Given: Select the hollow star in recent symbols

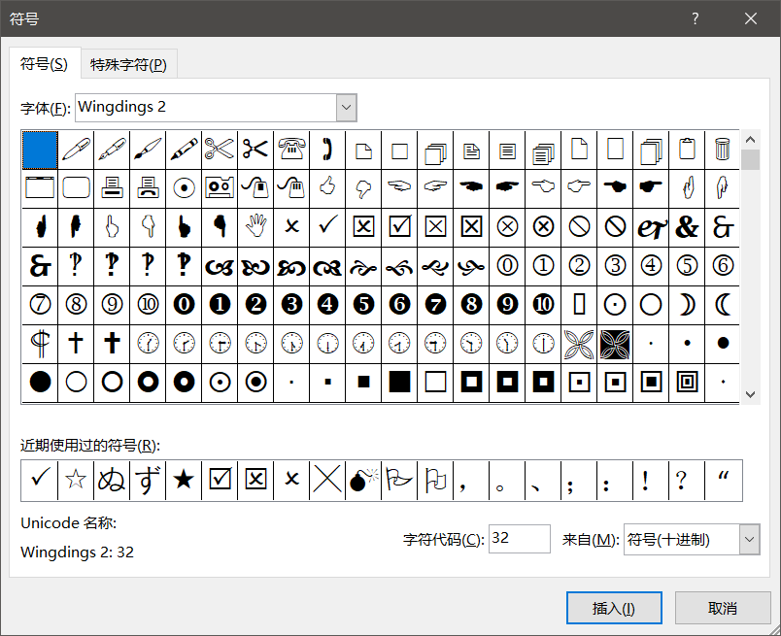Looking at the screenshot, I should click(75, 480).
